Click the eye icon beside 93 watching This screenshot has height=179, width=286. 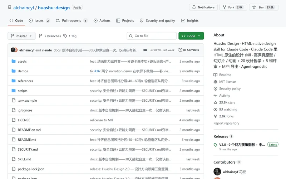[216, 110]
